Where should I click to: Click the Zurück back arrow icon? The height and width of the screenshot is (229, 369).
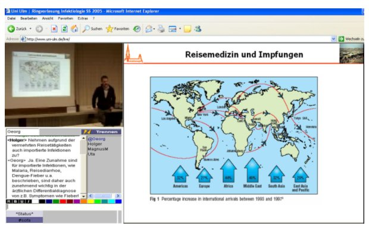(11, 29)
